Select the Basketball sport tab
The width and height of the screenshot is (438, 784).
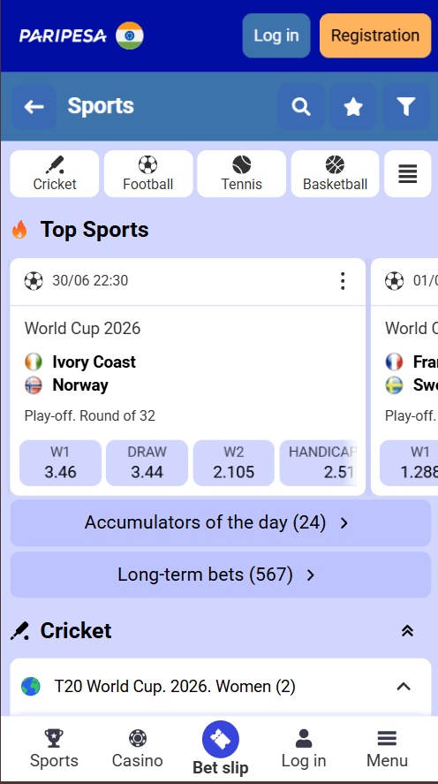coord(335,174)
